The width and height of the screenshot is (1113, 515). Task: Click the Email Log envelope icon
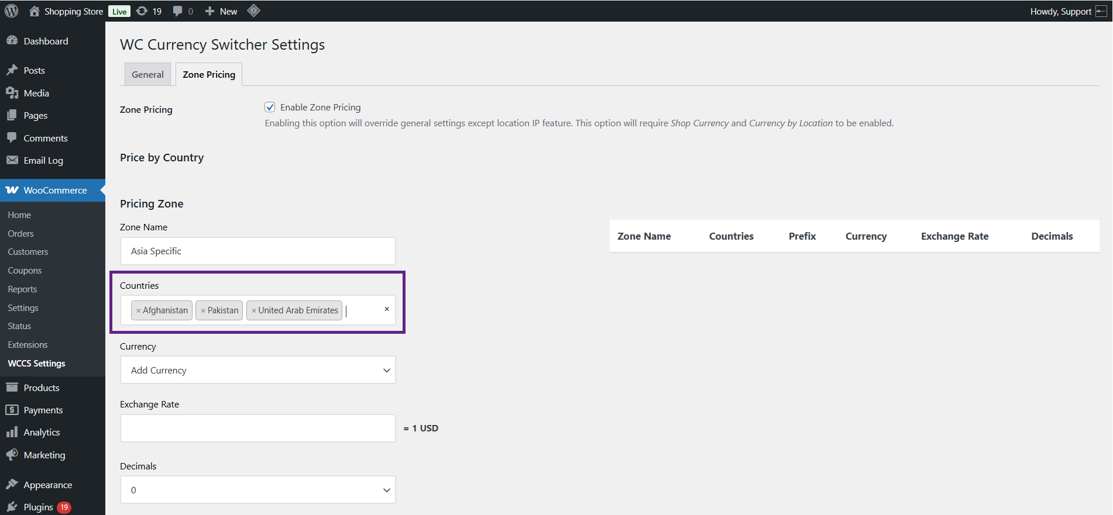(x=12, y=160)
